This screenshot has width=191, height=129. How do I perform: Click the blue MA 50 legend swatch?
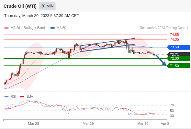52,28
